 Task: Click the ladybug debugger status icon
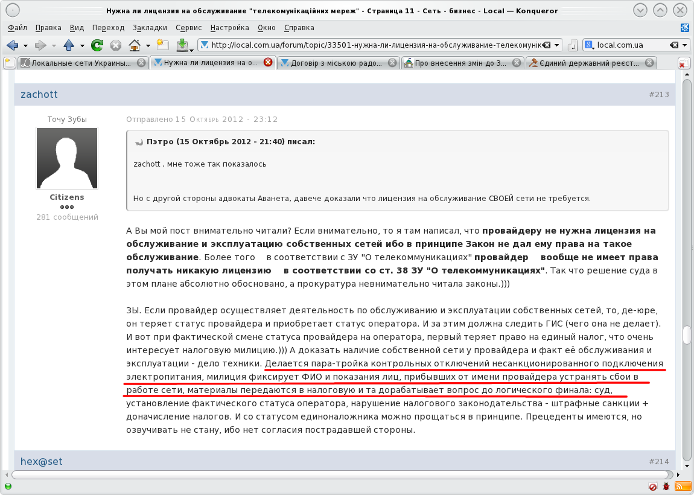click(x=666, y=487)
